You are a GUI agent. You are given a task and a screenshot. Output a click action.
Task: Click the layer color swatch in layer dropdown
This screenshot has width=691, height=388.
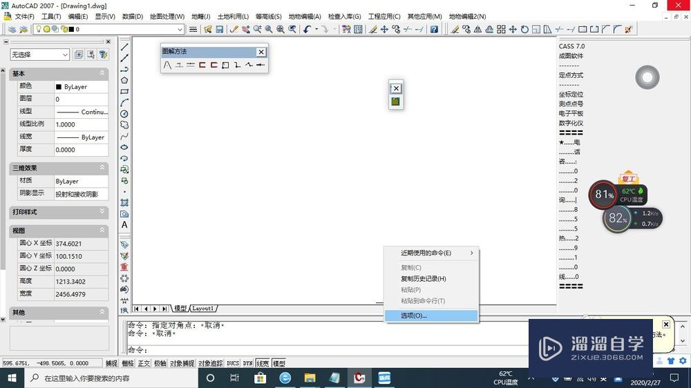pos(71,29)
